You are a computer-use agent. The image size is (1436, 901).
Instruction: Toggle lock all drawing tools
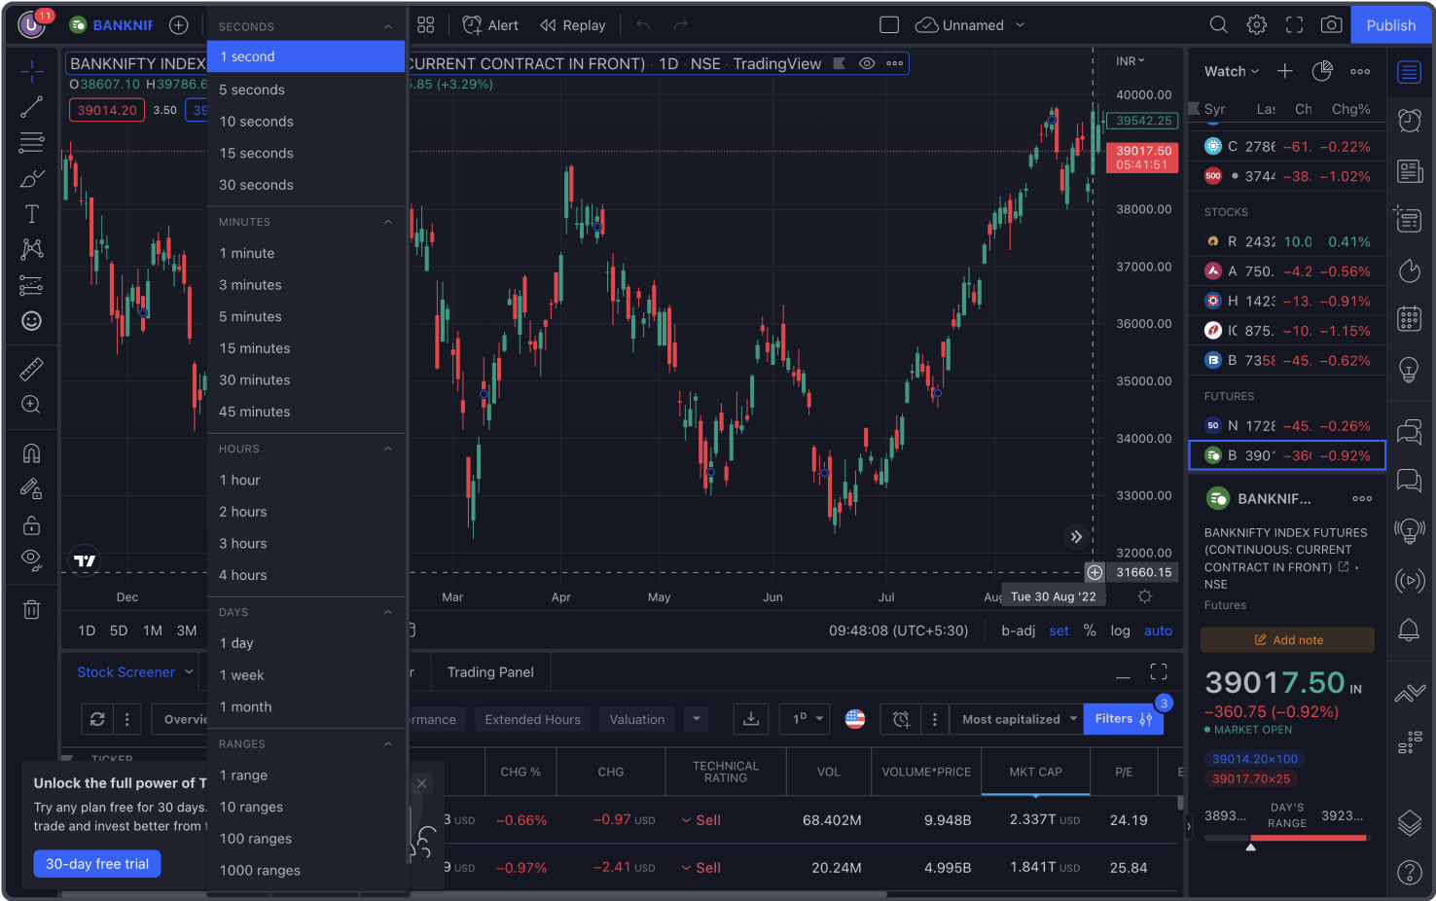click(x=31, y=525)
